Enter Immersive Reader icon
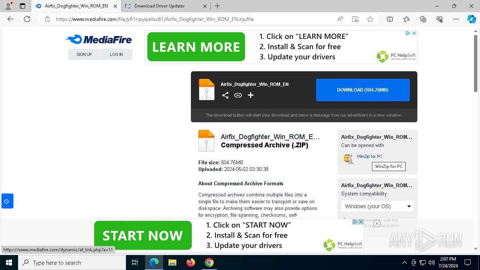 coord(355,19)
